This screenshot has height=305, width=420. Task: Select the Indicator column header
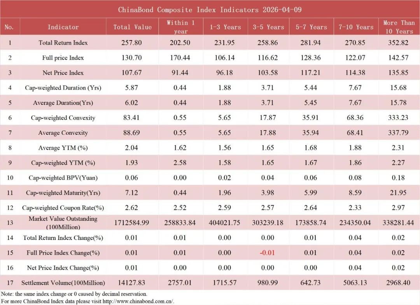(63, 27)
